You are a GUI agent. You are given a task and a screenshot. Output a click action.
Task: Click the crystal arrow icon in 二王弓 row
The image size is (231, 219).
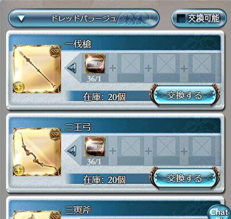tap(71, 151)
